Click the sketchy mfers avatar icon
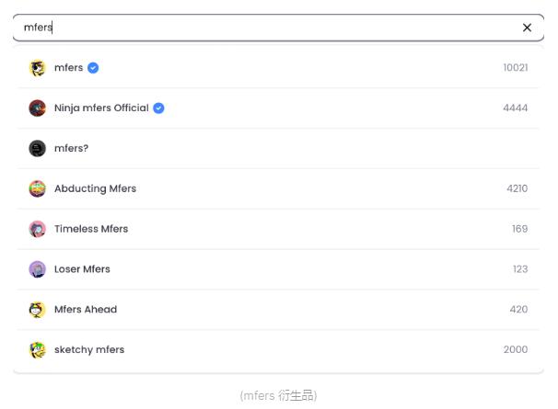 (37, 350)
